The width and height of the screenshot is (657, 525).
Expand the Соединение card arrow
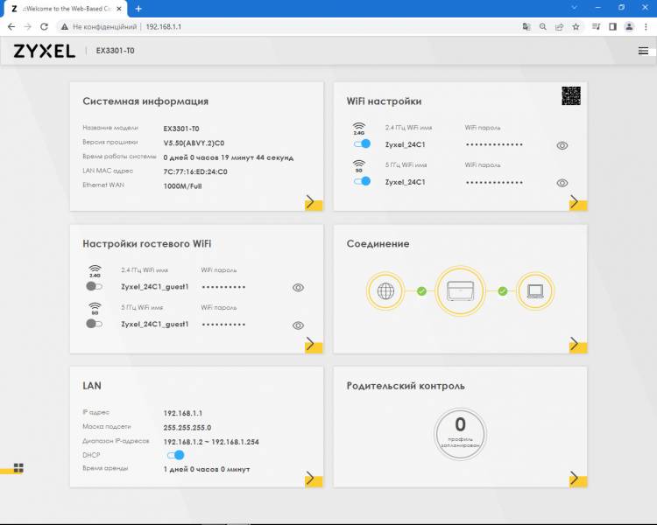coord(577,345)
